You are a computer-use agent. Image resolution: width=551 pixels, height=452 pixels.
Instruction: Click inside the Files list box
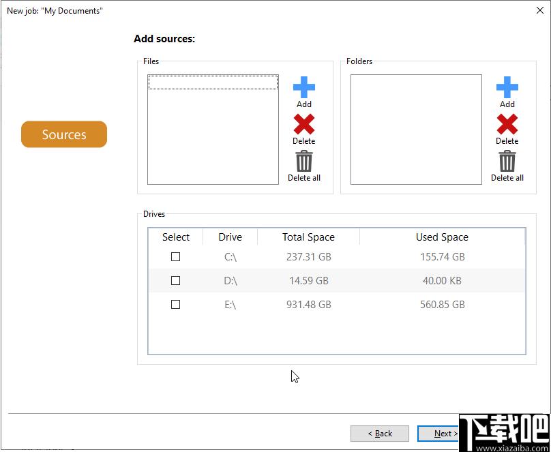(x=213, y=130)
